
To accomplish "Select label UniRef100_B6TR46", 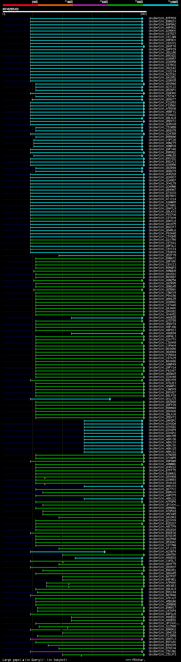I will (162, 595).
